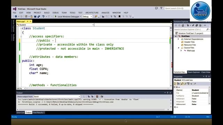Image resolution: width=223 pixels, height=125 pixels.
Task: Select Solution 'firstClass' (1 project) node
Action: point(189,33)
